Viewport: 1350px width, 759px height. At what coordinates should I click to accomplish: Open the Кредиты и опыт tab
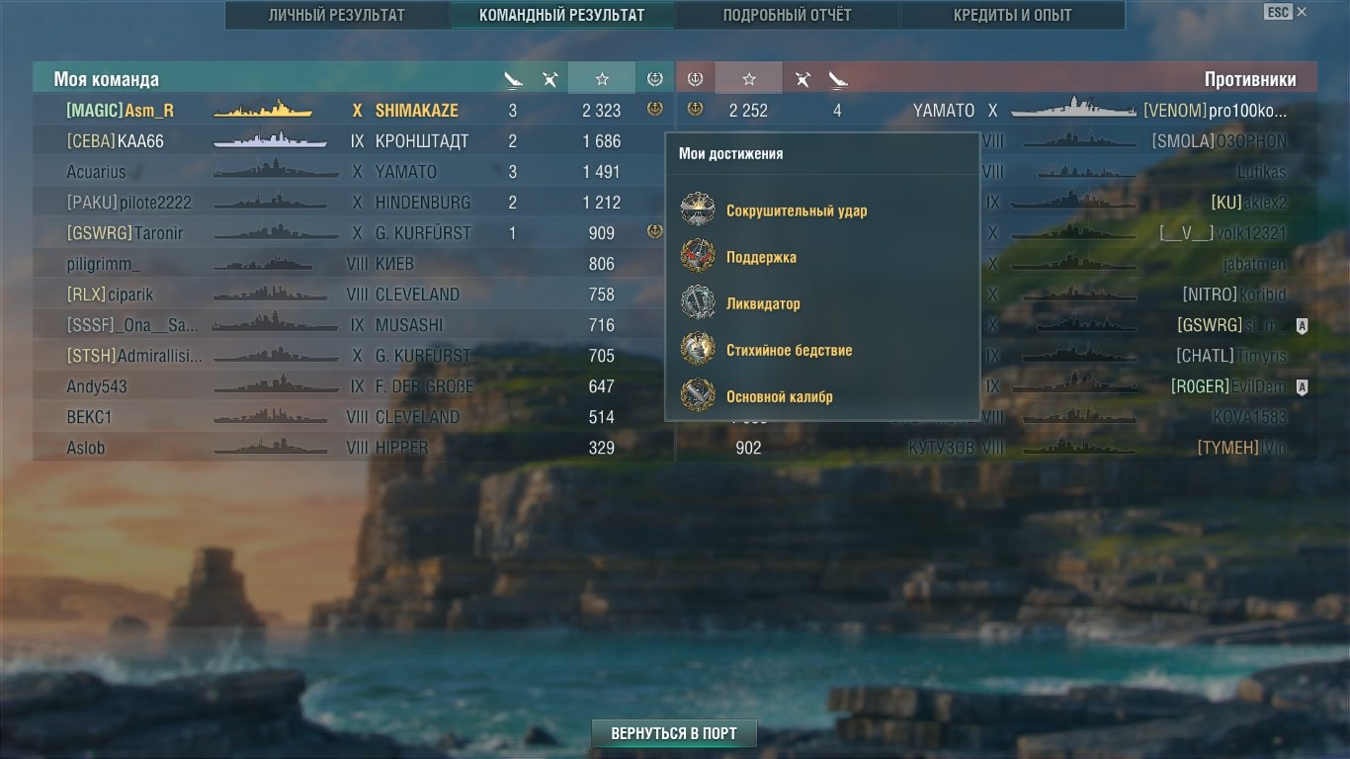click(x=1012, y=15)
